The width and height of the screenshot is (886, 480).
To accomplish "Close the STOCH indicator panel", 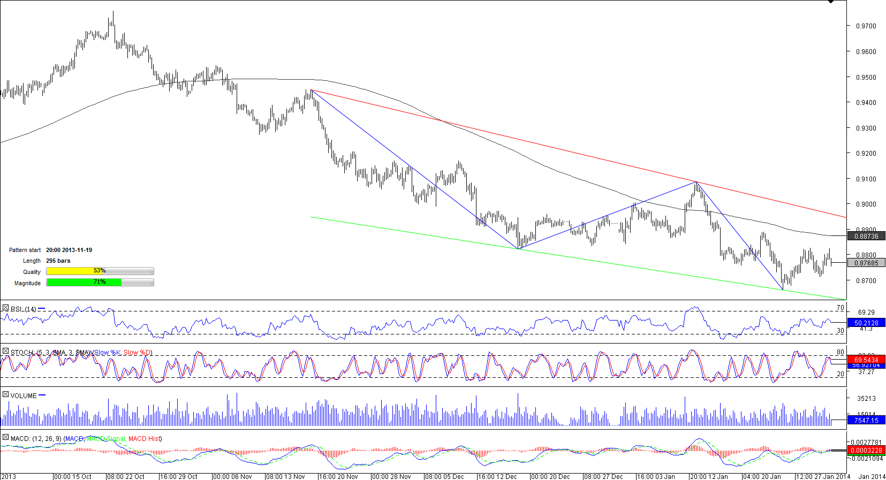I will coord(5,352).
